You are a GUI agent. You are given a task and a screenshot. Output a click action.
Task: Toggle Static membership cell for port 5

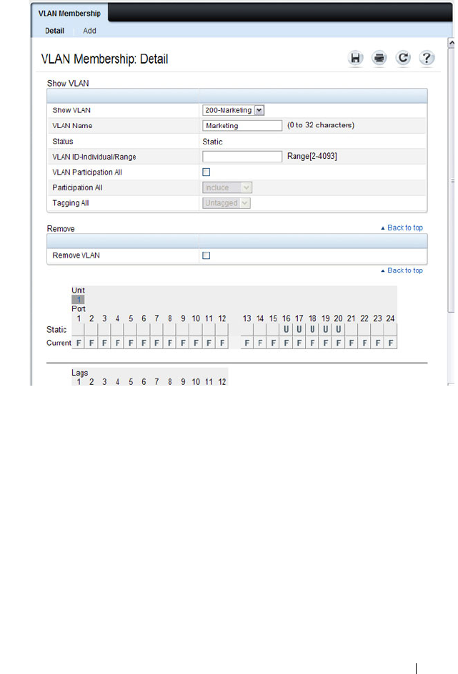coord(131,330)
